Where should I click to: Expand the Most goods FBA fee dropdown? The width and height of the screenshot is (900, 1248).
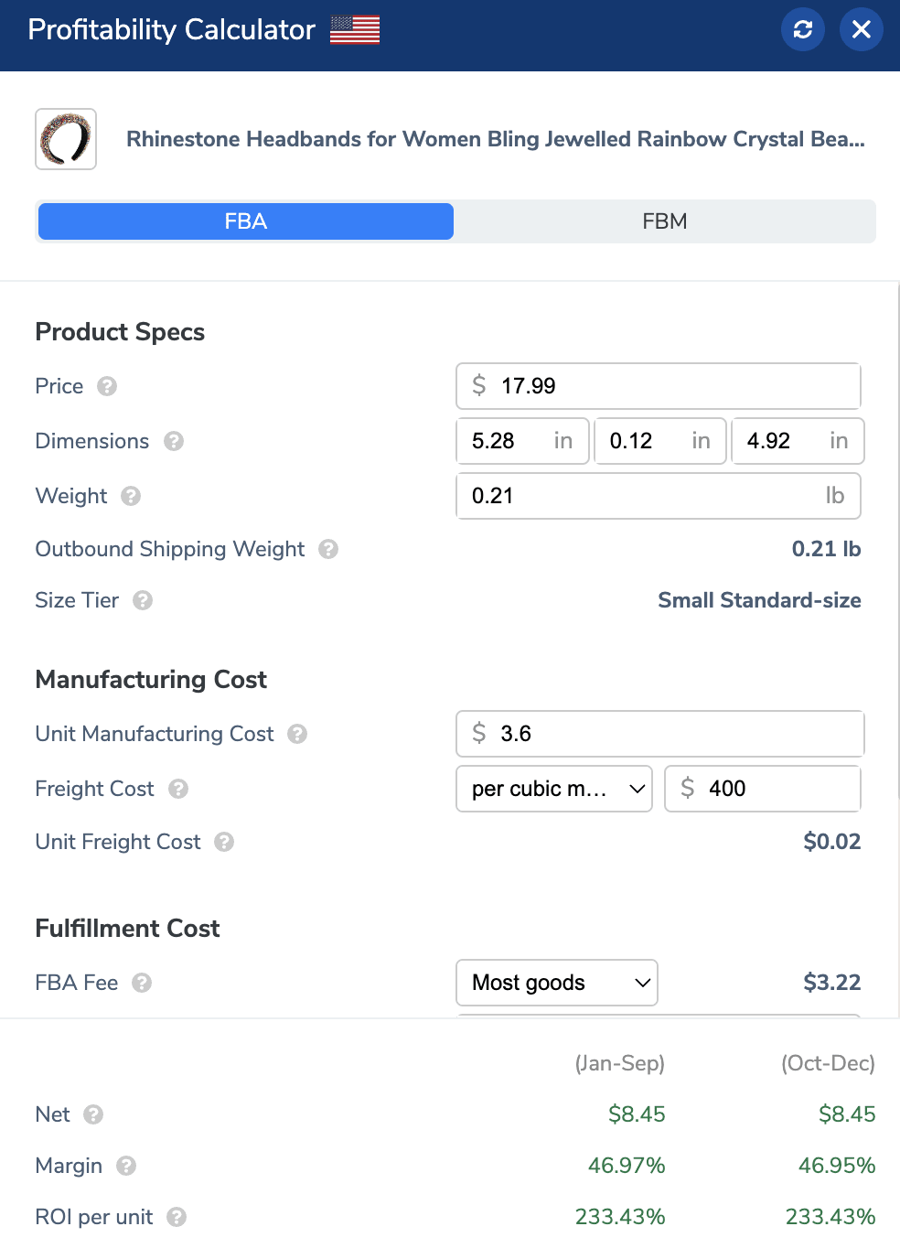click(x=557, y=983)
